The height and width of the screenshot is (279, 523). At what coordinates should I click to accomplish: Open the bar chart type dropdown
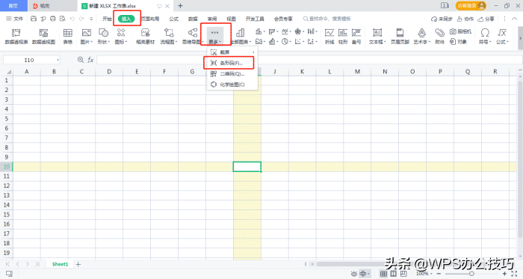[x=273, y=31]
